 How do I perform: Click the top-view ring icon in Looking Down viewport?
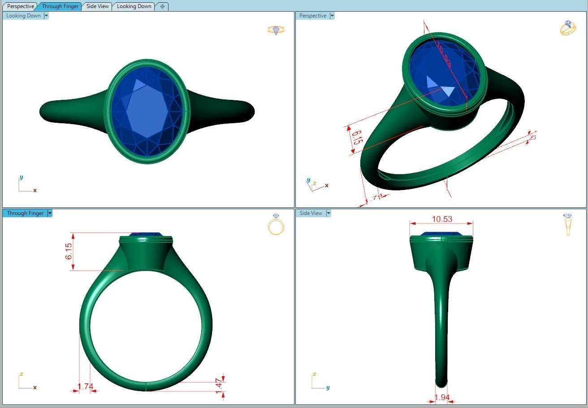click(276, 30)
